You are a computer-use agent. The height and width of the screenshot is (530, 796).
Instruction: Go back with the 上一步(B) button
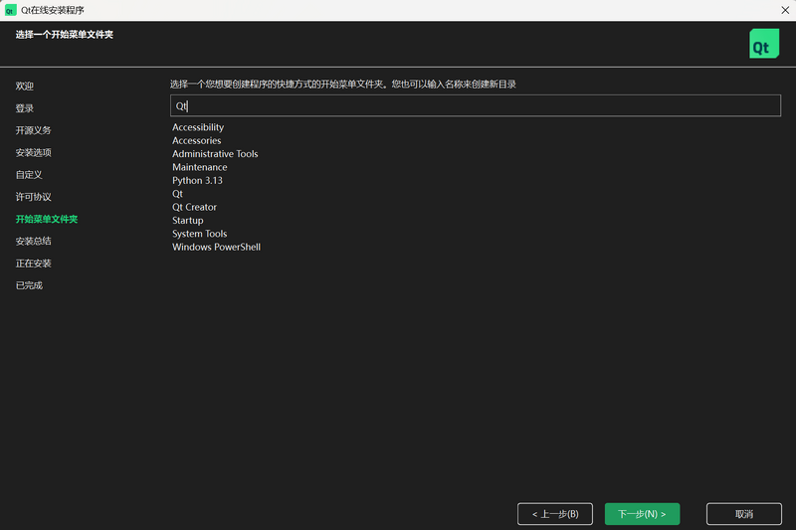pyautogui.click(x=555, y=514)
